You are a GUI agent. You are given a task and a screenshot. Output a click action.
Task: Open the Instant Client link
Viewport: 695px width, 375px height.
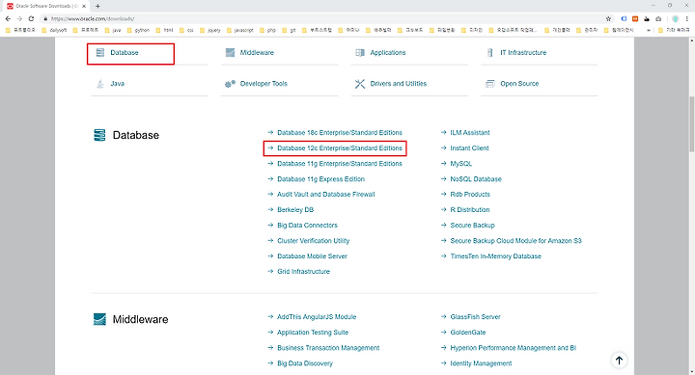[x=469, y=147]
